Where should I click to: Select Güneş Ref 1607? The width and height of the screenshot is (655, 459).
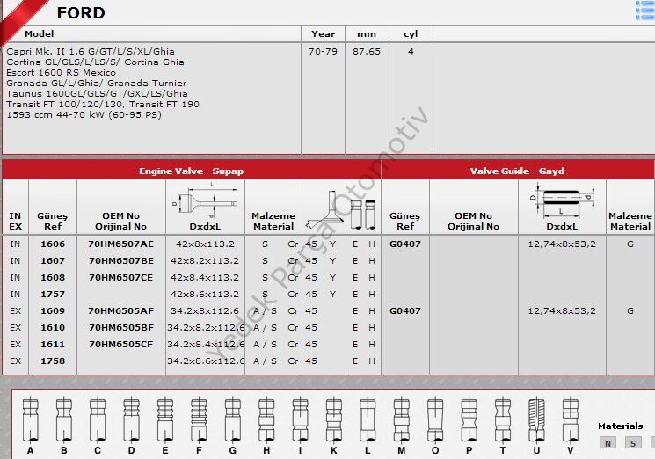pyautogui.click(x=53, y=260)
